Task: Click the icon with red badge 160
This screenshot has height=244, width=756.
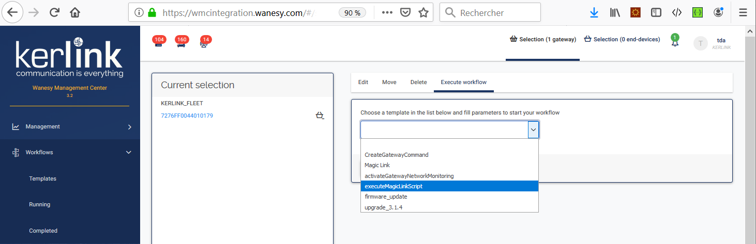Action: [181, 43]
